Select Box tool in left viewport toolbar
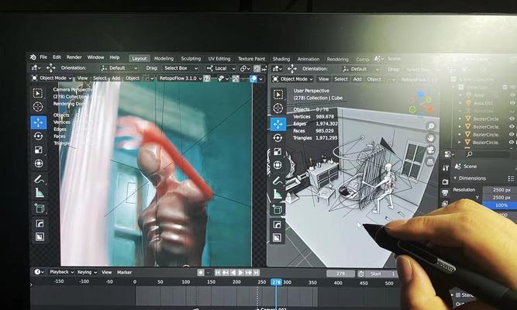517x310 pixels. click(x=38, y=93)
